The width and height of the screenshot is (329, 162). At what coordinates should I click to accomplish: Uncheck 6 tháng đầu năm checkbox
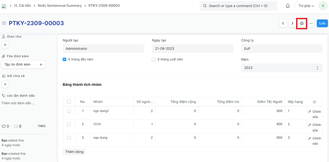65,59
